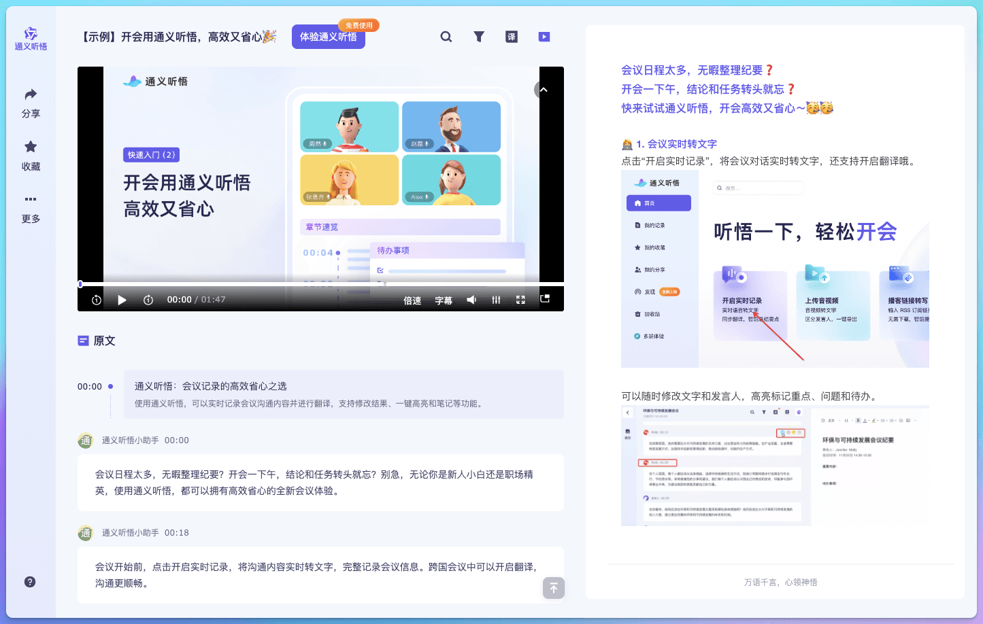Click 通义听悟小助手 avatar at 00:18
Viewport: 983px width, 624px height.
tap(85, 533)
